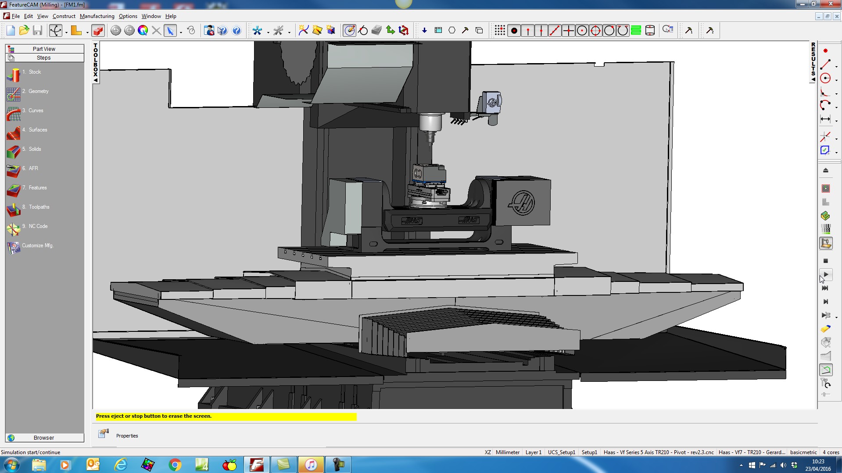Click the eject simulation button
Viewport: 842px width, 473px height.
[825, 171]
